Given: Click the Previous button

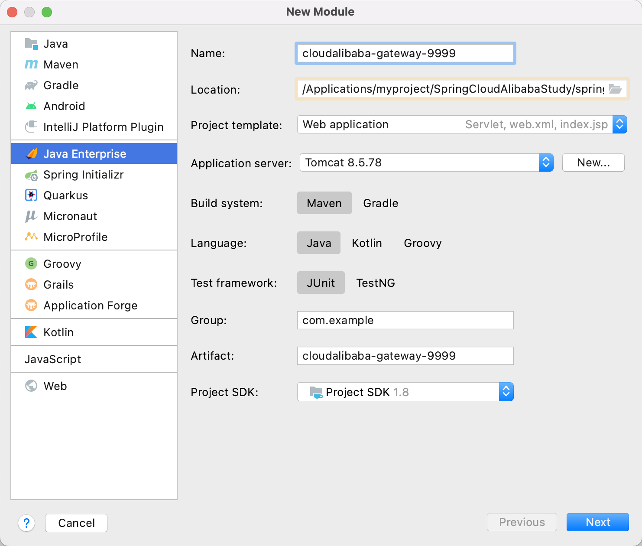Looking at the screenshot, I should pos(522,522).
